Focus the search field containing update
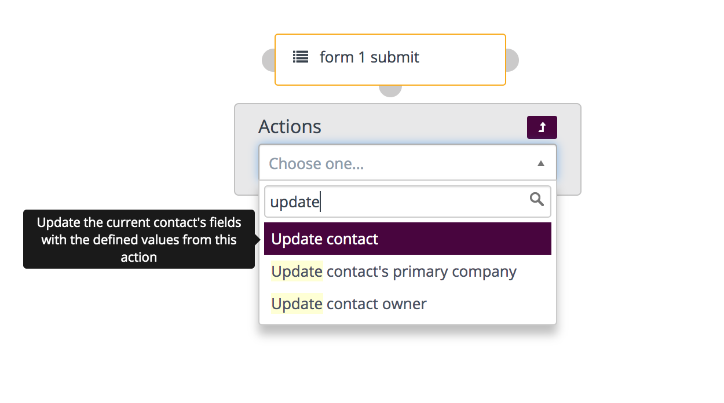This screenshot has width=724, height=403. pos(407,201)
